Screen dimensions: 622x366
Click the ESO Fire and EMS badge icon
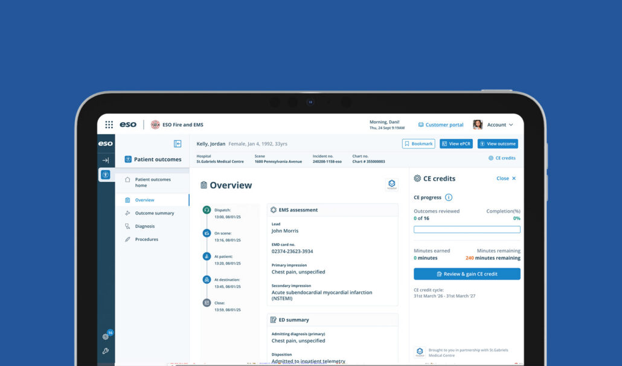point(155,124)
